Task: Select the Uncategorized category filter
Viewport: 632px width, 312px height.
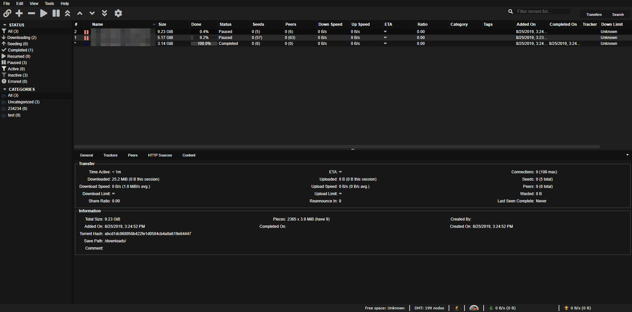Action: pyautogui.click(x=23, y=102)
